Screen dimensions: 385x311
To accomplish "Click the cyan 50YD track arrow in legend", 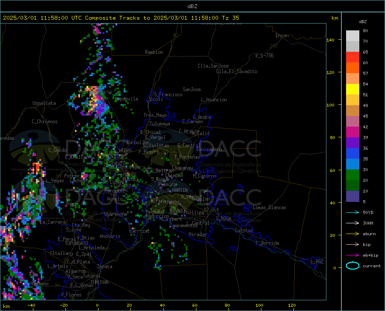I will 352,212.
